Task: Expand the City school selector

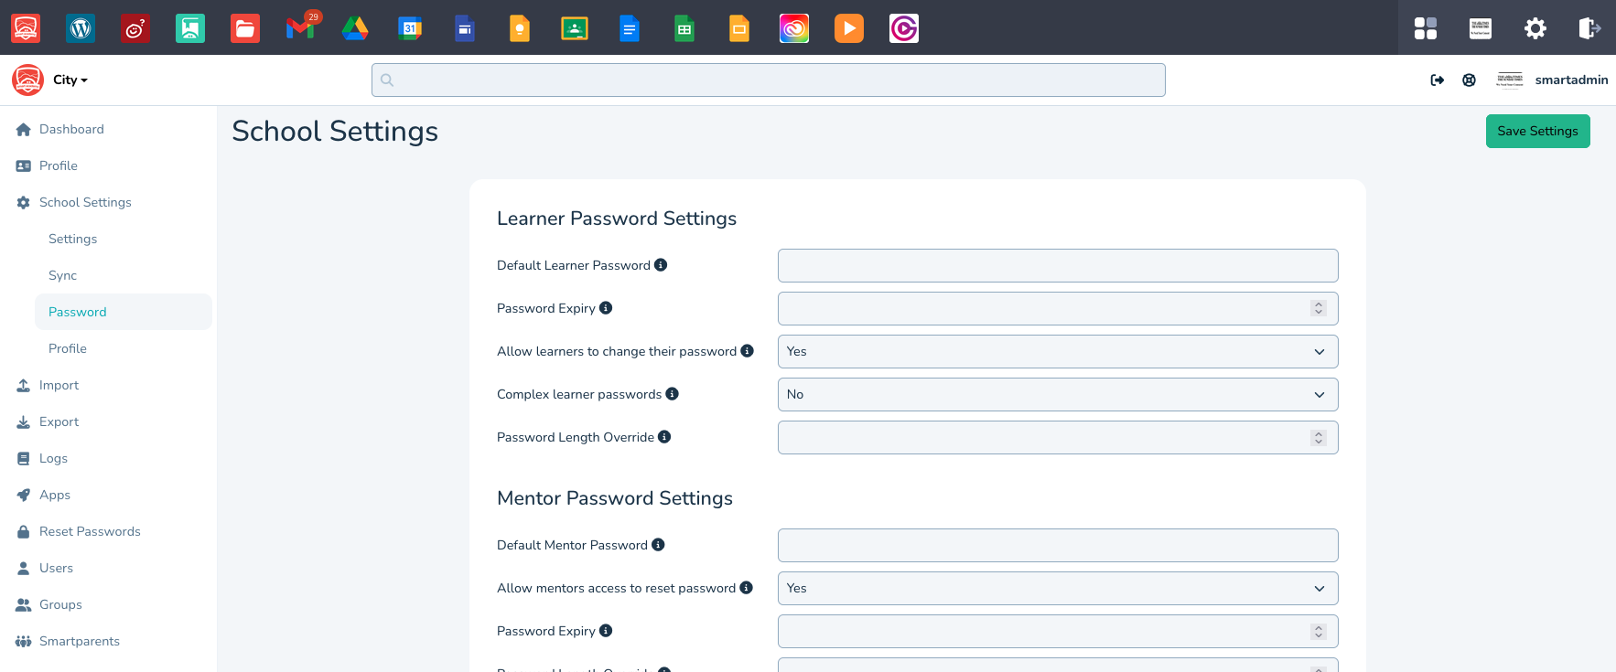Action: (70, 80)
